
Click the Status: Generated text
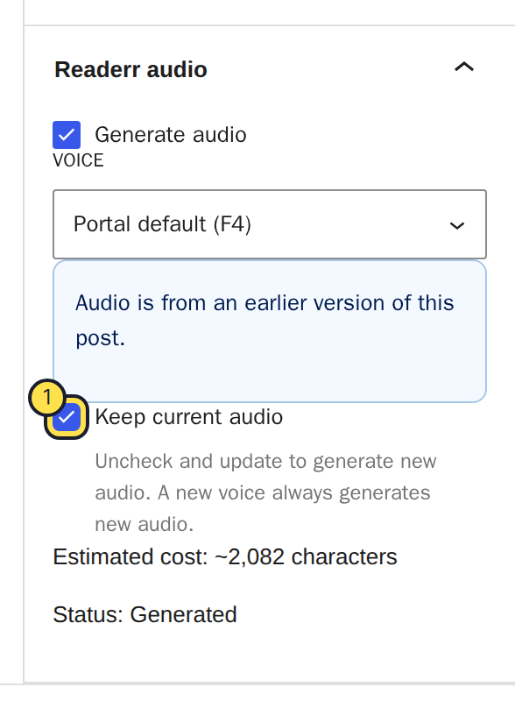(x=145, y=614)
